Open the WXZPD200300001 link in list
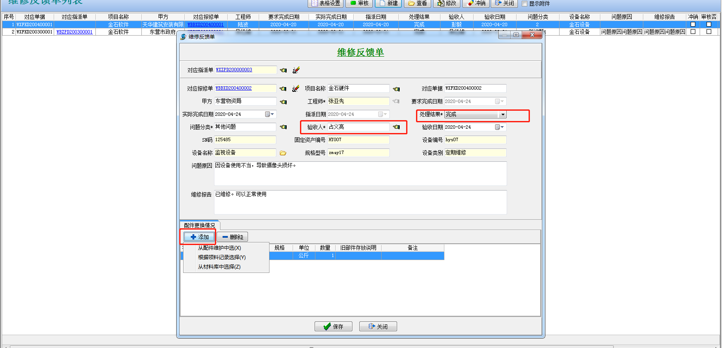722x348 pixels. click(74, 32)
